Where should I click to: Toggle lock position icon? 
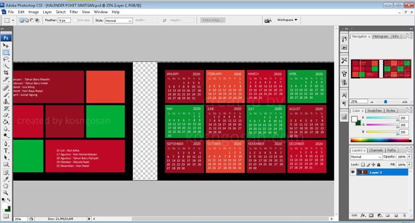(x=373, y=164)
